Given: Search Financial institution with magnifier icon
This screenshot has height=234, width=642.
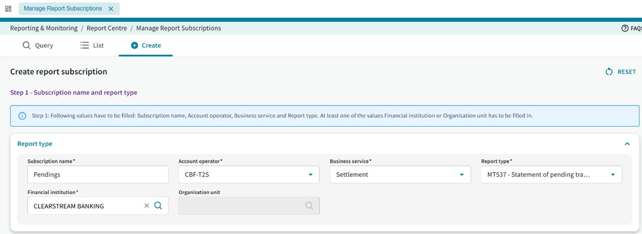Looking at the screenshot, I should 158,206.
